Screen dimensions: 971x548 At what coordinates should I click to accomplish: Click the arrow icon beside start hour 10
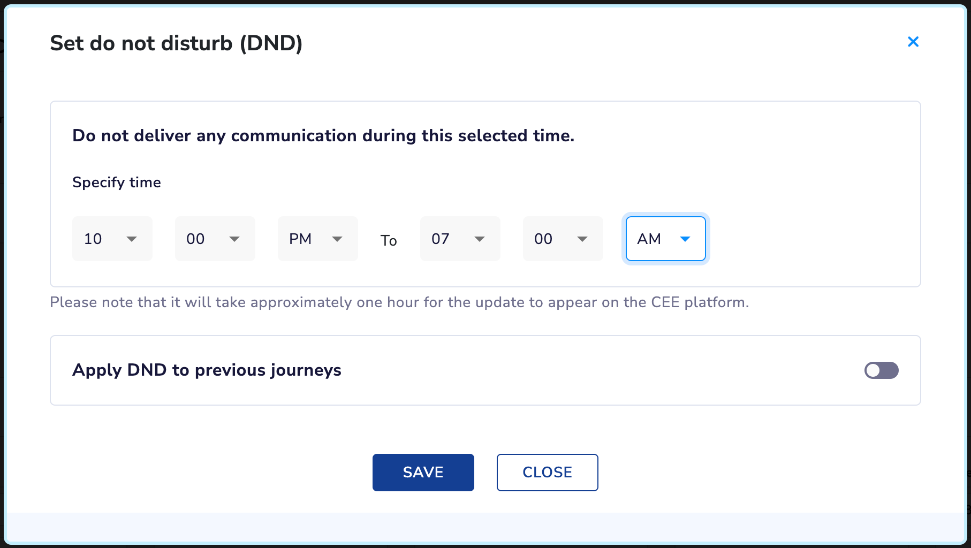(x=132, y=239)
